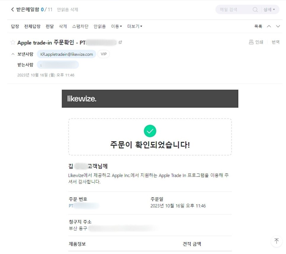Image resolution: width=286 pixels, height=254 pixels.
Task: Mark mail as 안읽음 unread
Action: pos(99,26)
